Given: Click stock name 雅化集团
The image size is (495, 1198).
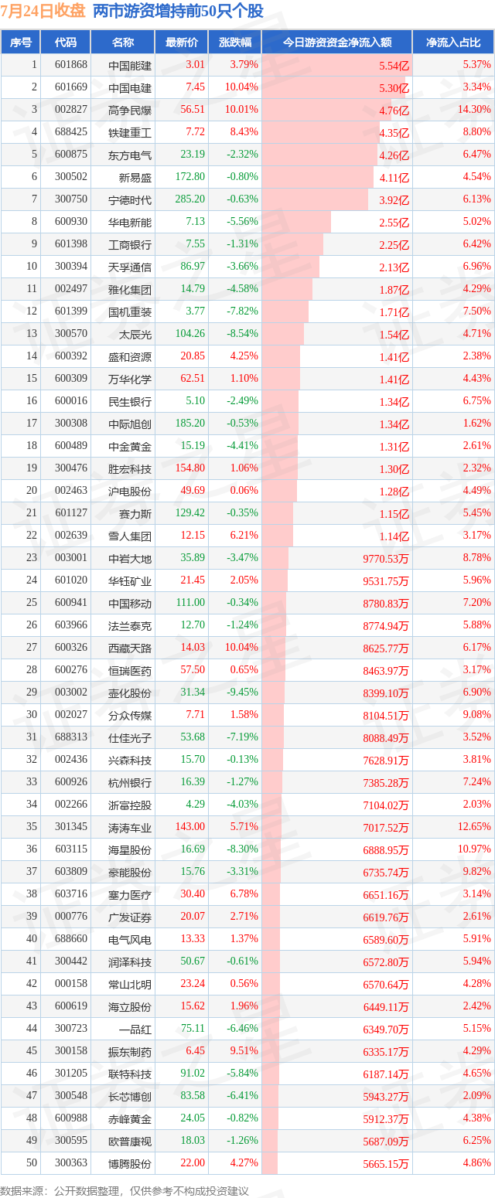Looking at the screenshot, I should pos(130,289).
